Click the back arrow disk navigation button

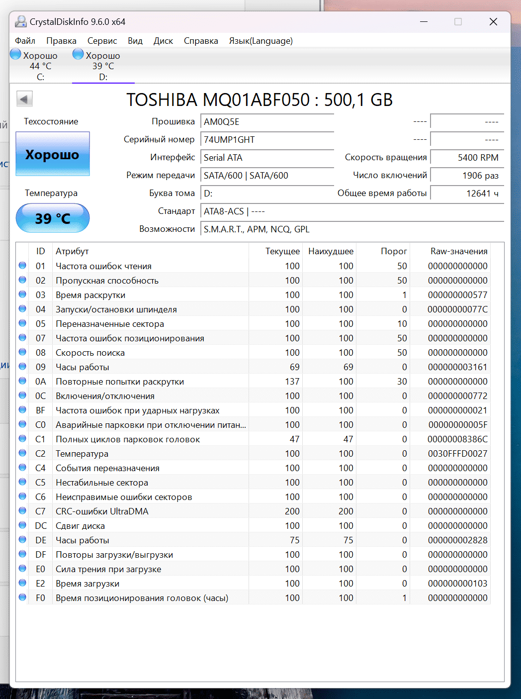tap(24, 99)
